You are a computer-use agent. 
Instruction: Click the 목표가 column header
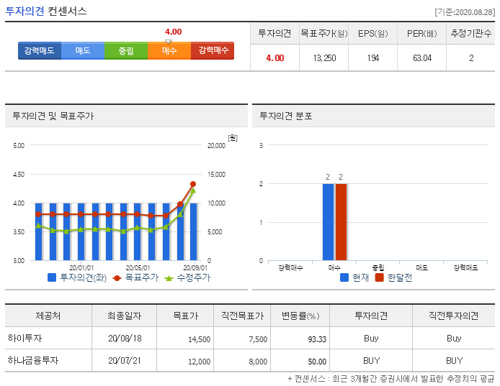[x=185, y=316]
